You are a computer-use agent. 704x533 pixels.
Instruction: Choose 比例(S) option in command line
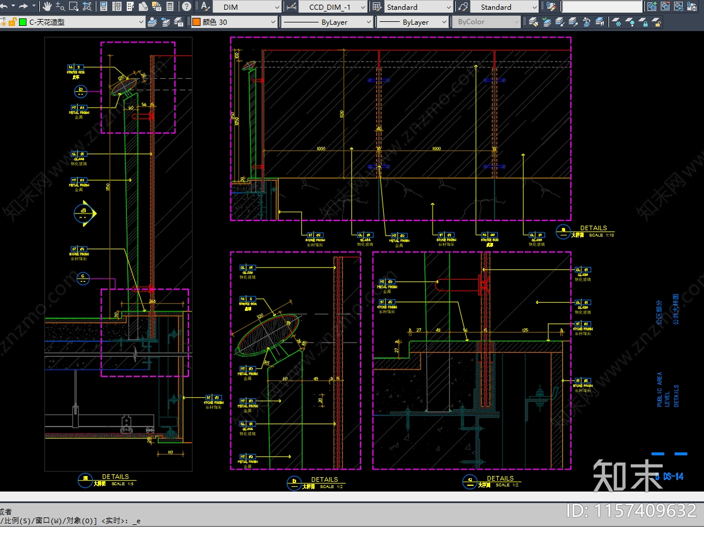pos(16,521)
